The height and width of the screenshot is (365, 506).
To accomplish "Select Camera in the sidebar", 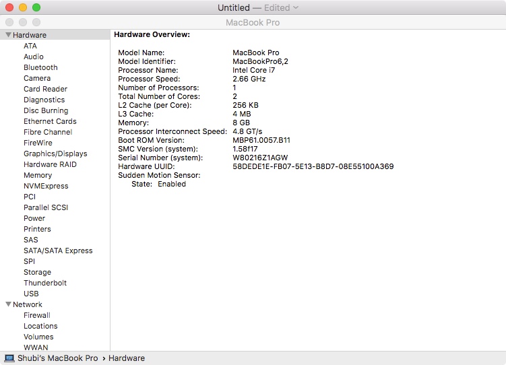I will pyautogui.click(x=37, y=78).
